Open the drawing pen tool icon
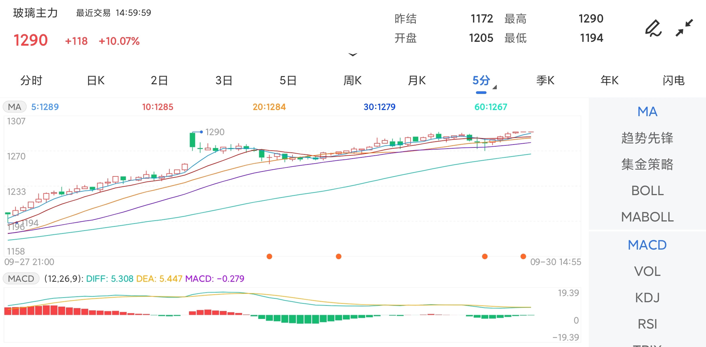The height and width of the screenshot is (347, 706). (654, 28)
